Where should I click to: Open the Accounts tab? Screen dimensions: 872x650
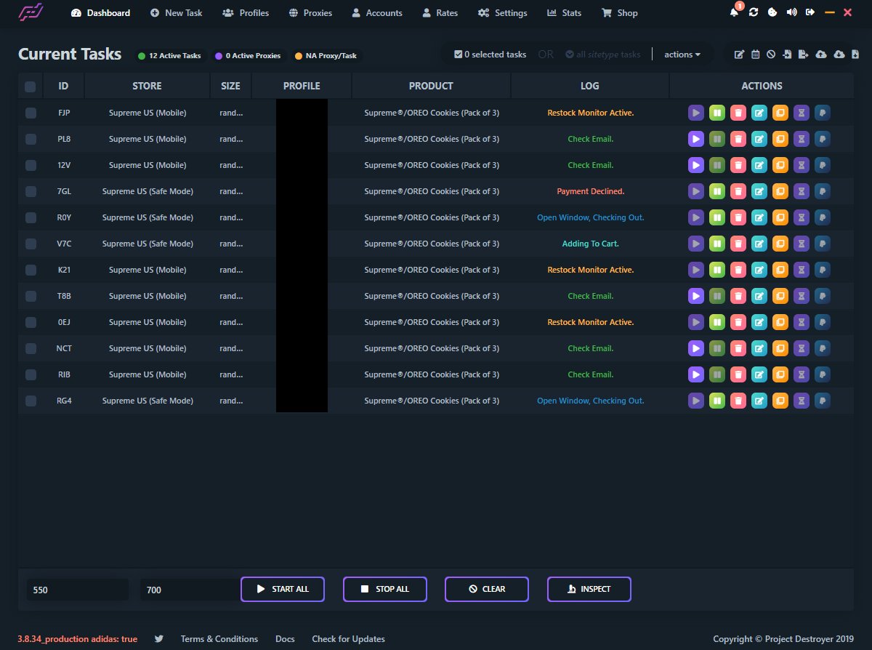(x=376, y=12)
